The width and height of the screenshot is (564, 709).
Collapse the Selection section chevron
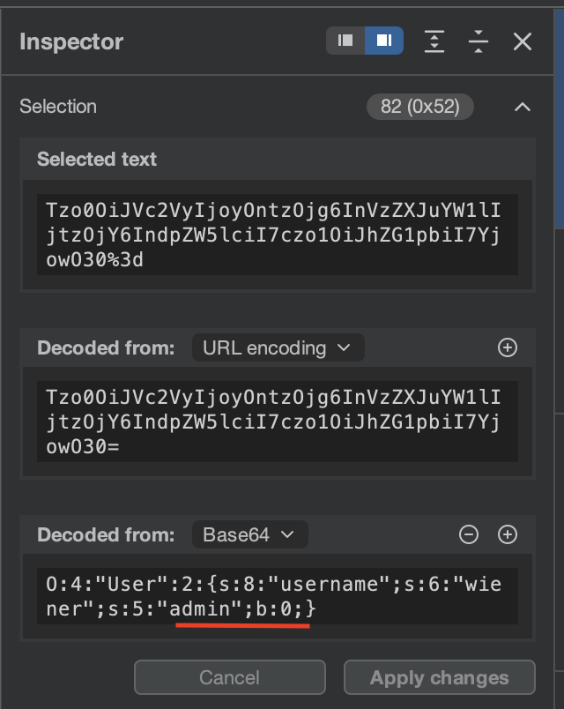523,107
